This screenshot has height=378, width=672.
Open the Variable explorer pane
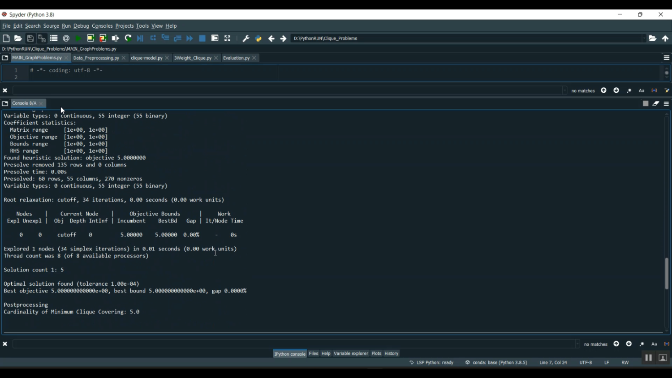351,354
